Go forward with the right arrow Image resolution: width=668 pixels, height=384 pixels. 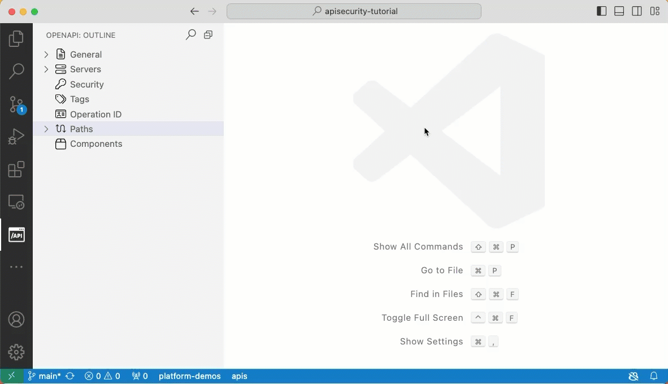(x=212, y=11)
